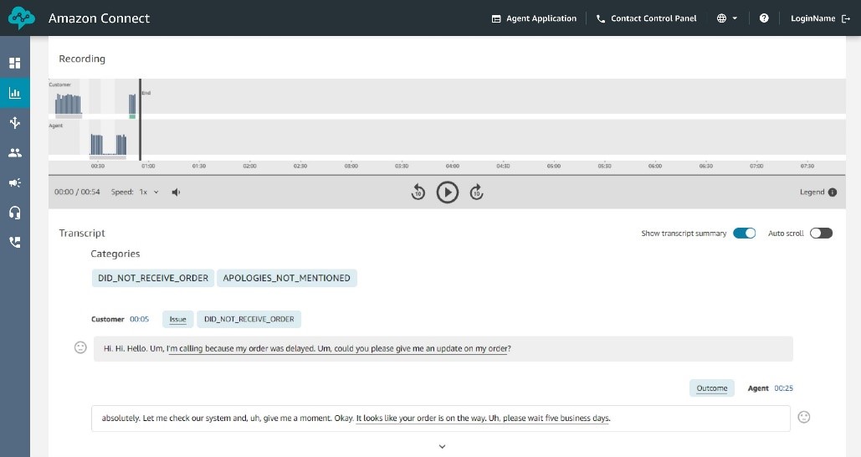This screenshot has height=457, width=861.
Task: Click the Legend info icon
Action: pyautogui.click(x=833, y=193)
